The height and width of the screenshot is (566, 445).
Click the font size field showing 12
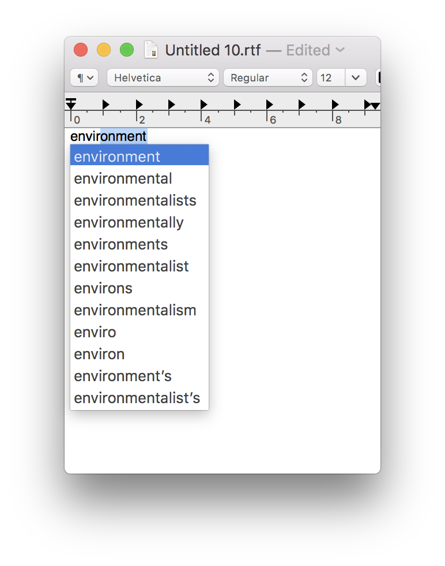331,77
